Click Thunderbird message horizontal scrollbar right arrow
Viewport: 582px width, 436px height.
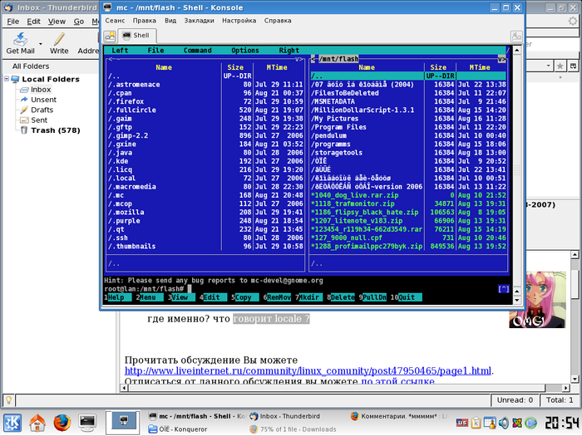(565, 388)
